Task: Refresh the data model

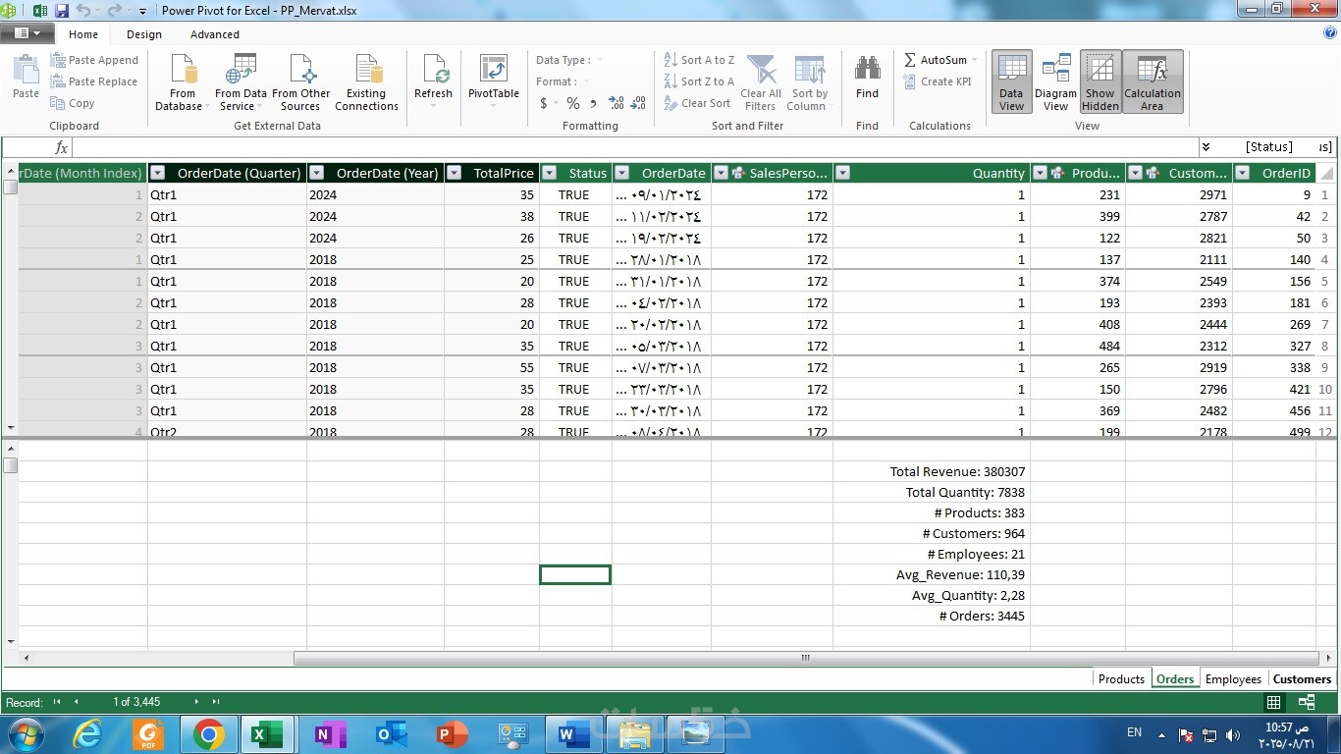Action: click(433, 82)
